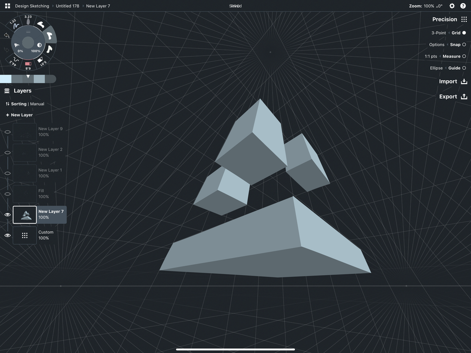The image size is (471, 353).
Task: Pick the slice tool at bottom of tool wheel
Action: [28, 64]
